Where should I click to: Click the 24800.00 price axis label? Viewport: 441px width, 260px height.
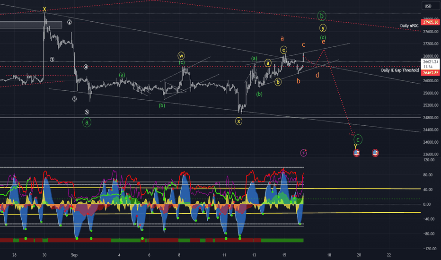click(430, 118)
